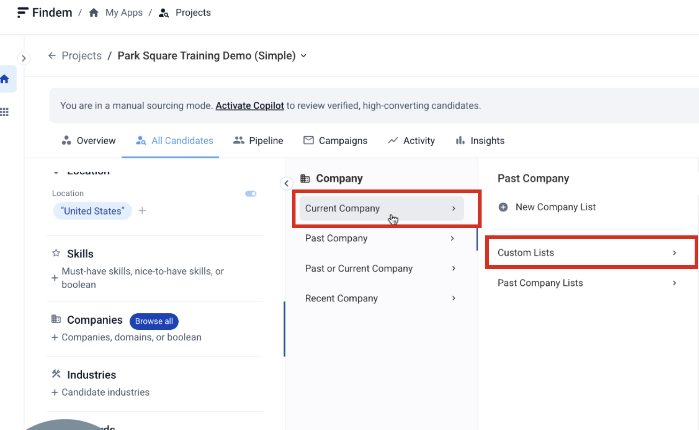Click the My Apps breadcrumb link
Screen dimensions: 699x430
[124, 12]
